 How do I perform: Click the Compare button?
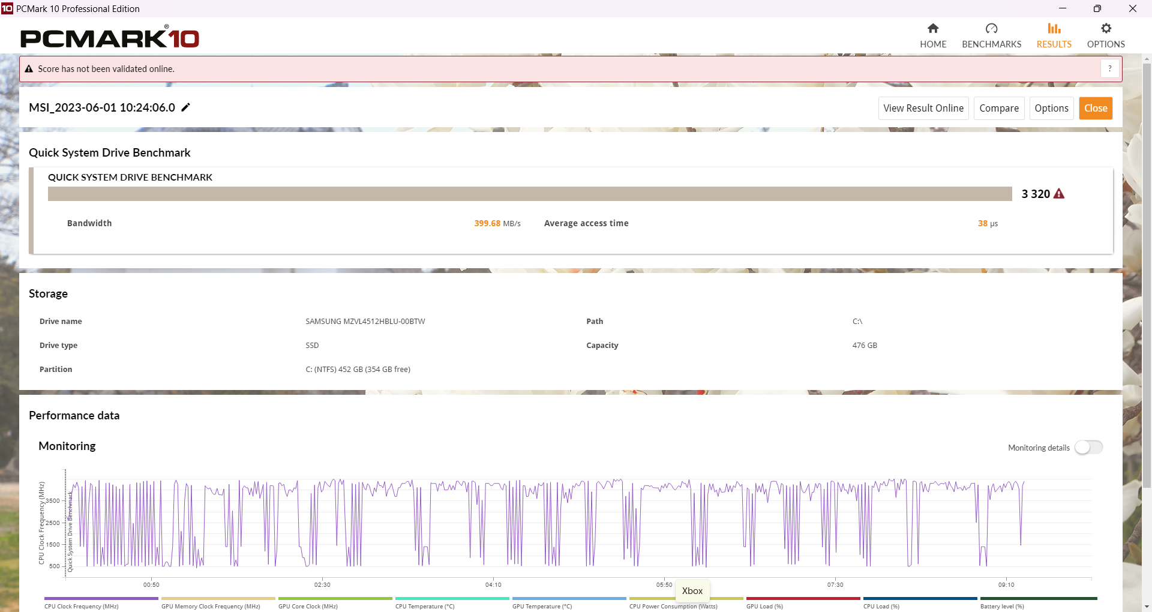[x=999, y=109]
